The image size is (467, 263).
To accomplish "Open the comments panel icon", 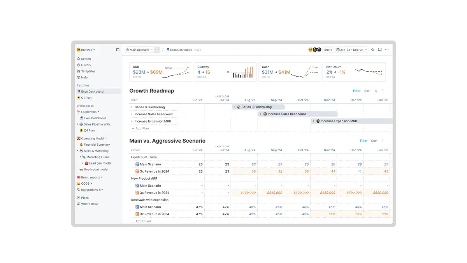I will pyautogui.click(x=380, y=50).
